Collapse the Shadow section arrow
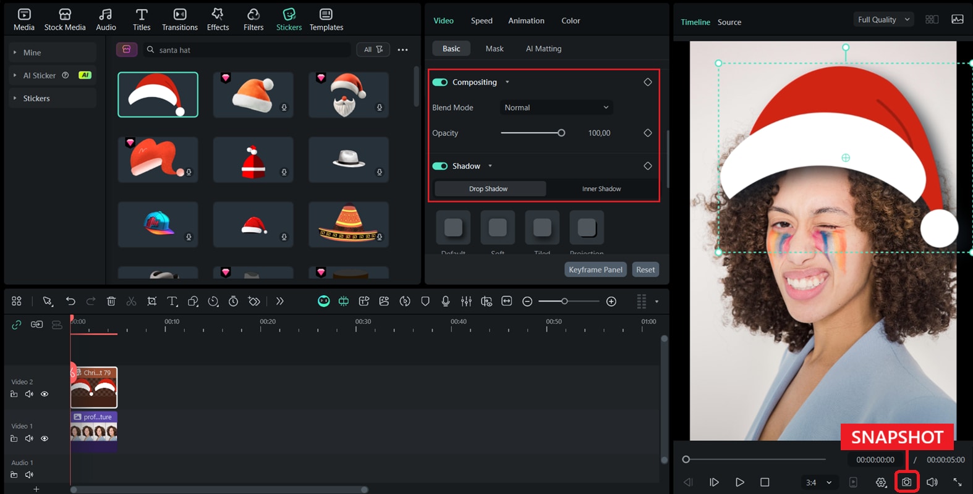Viewport: 973px width, 494px height. 490,166
